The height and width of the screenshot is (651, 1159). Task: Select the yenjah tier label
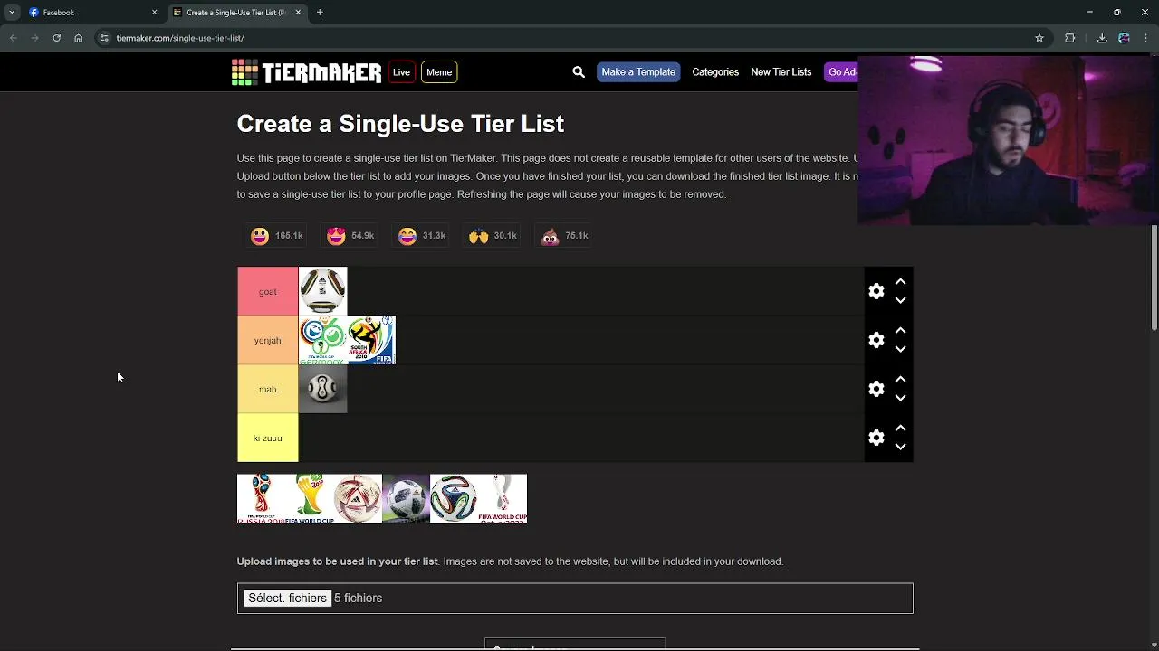click(x=268, y=340)
